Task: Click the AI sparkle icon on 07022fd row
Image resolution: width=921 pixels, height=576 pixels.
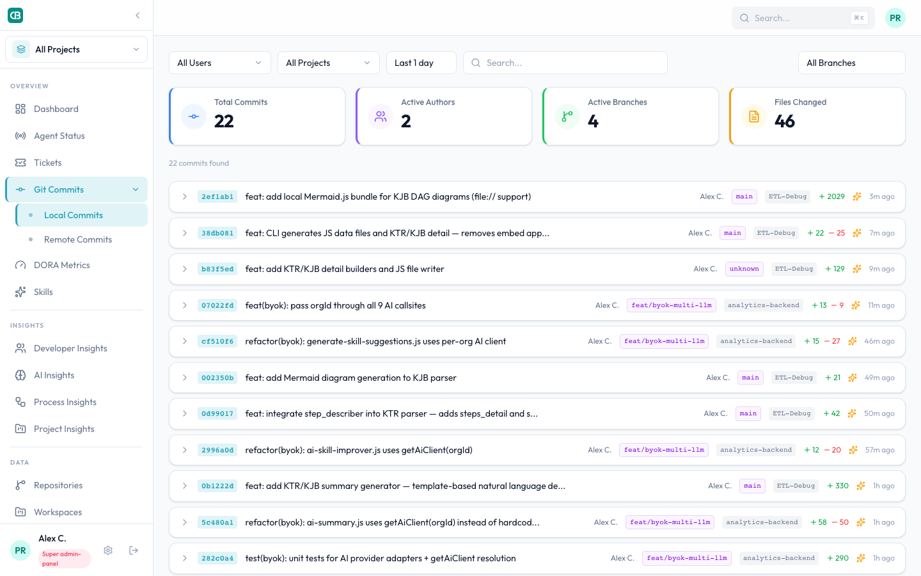Action: point(856,305)
